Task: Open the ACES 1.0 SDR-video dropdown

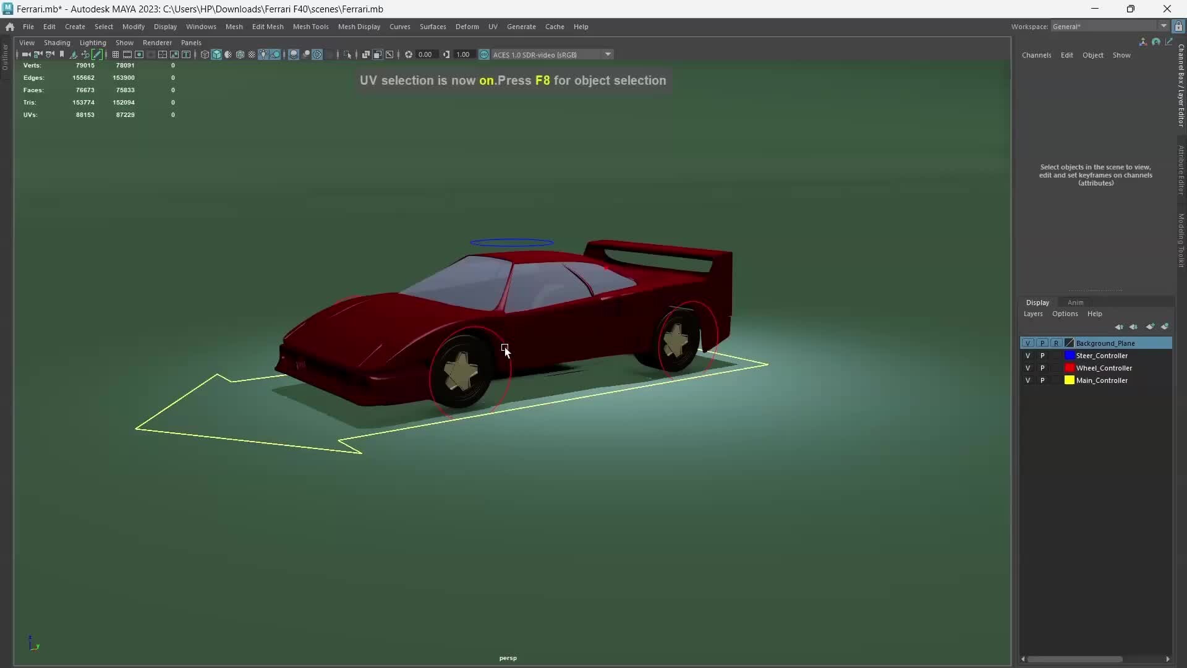Action: (552, 54)
